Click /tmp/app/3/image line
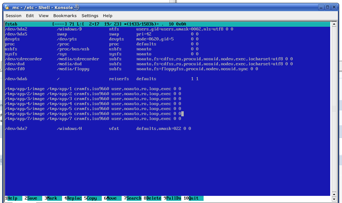The image size is (342, 203). click(93, 99)
